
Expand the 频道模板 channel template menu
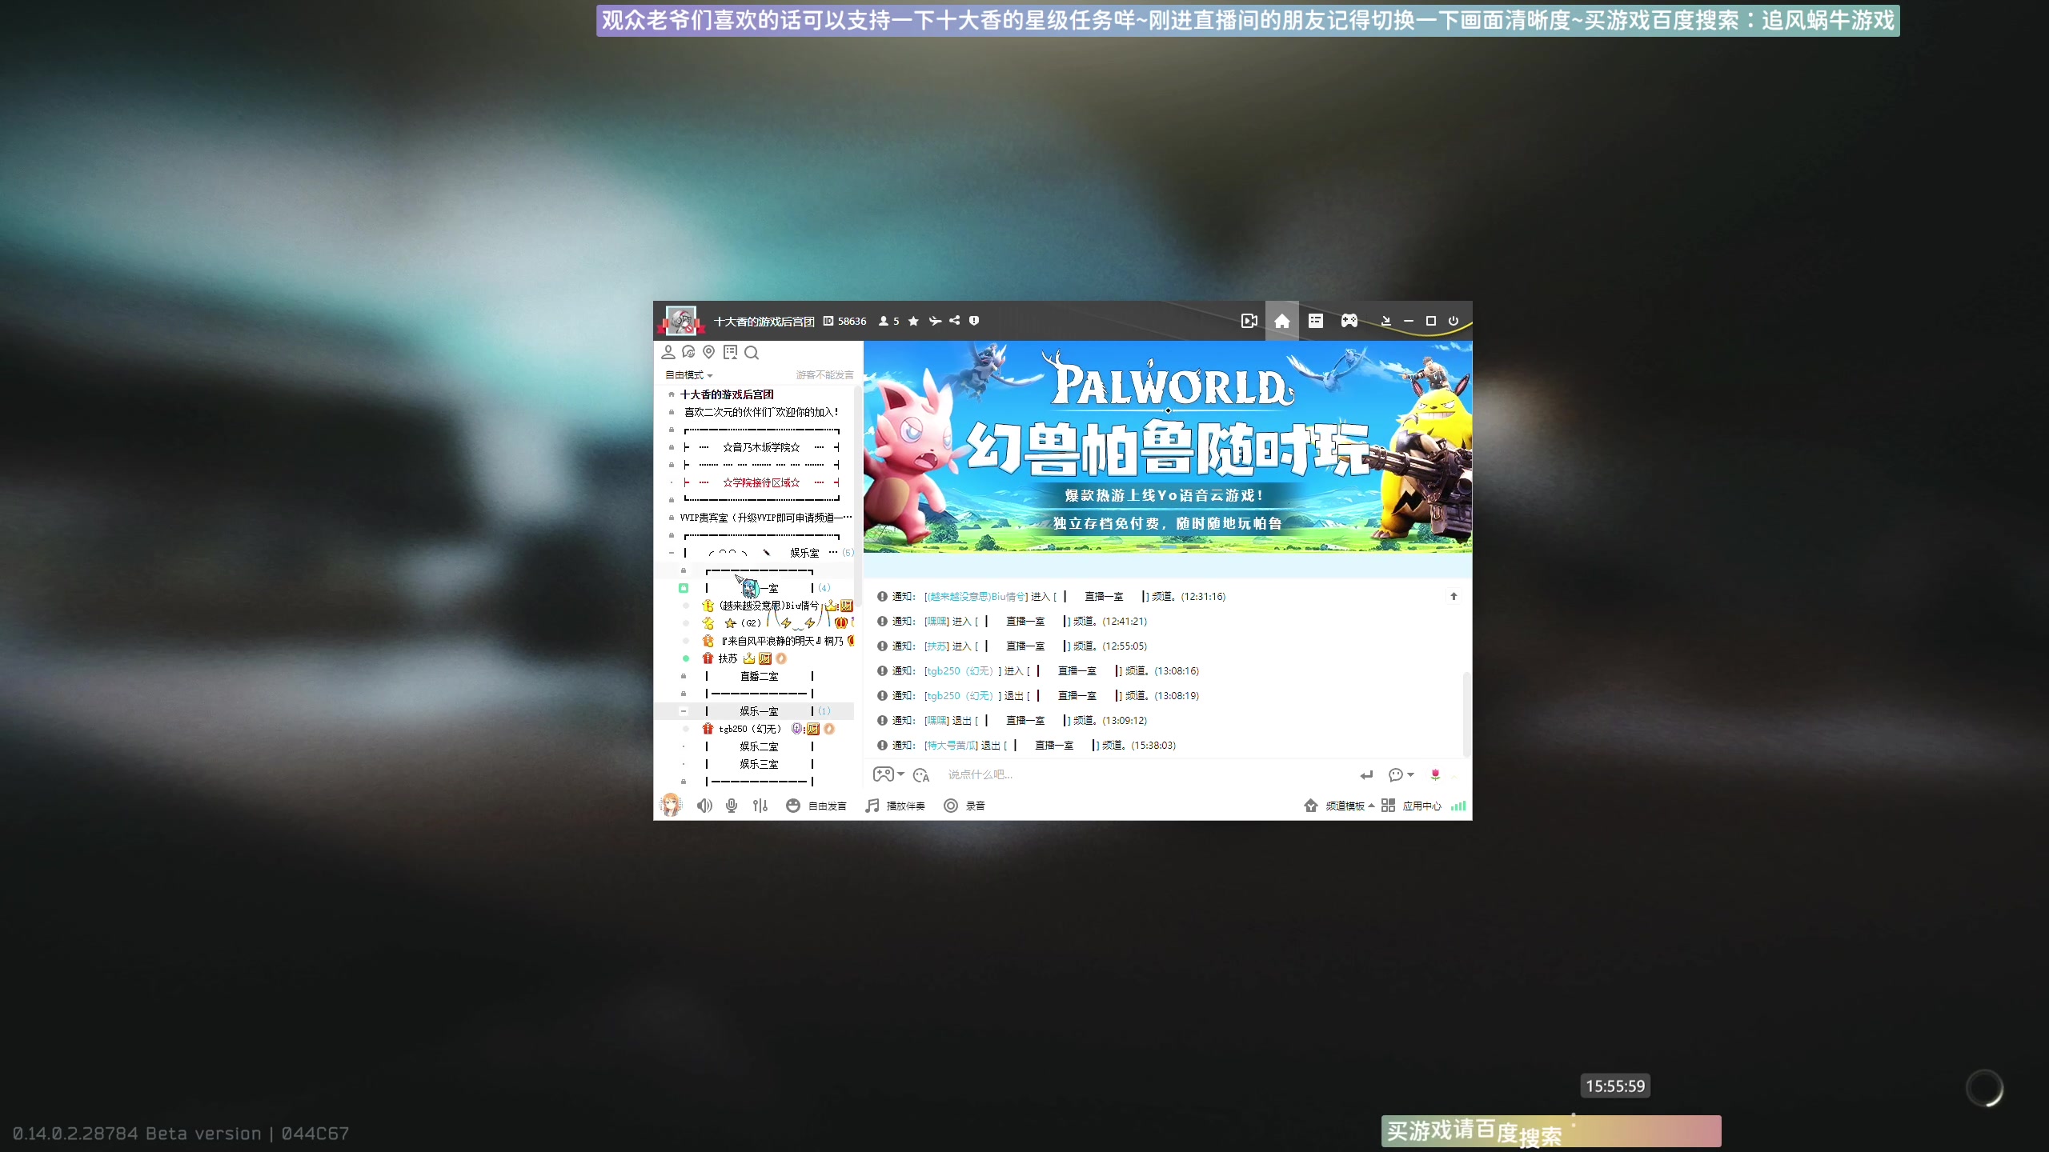(x=1339, y=806)
